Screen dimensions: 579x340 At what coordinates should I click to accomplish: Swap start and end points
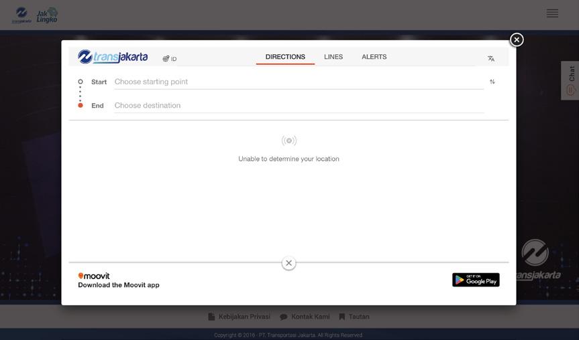coord(492,82)
